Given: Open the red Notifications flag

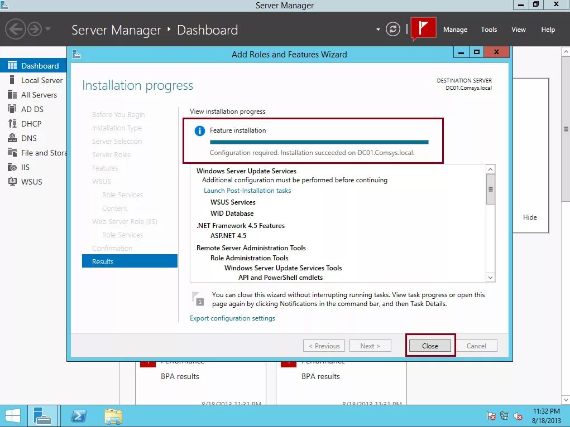Looking at the screenshot, I should (x=424, y=28).
